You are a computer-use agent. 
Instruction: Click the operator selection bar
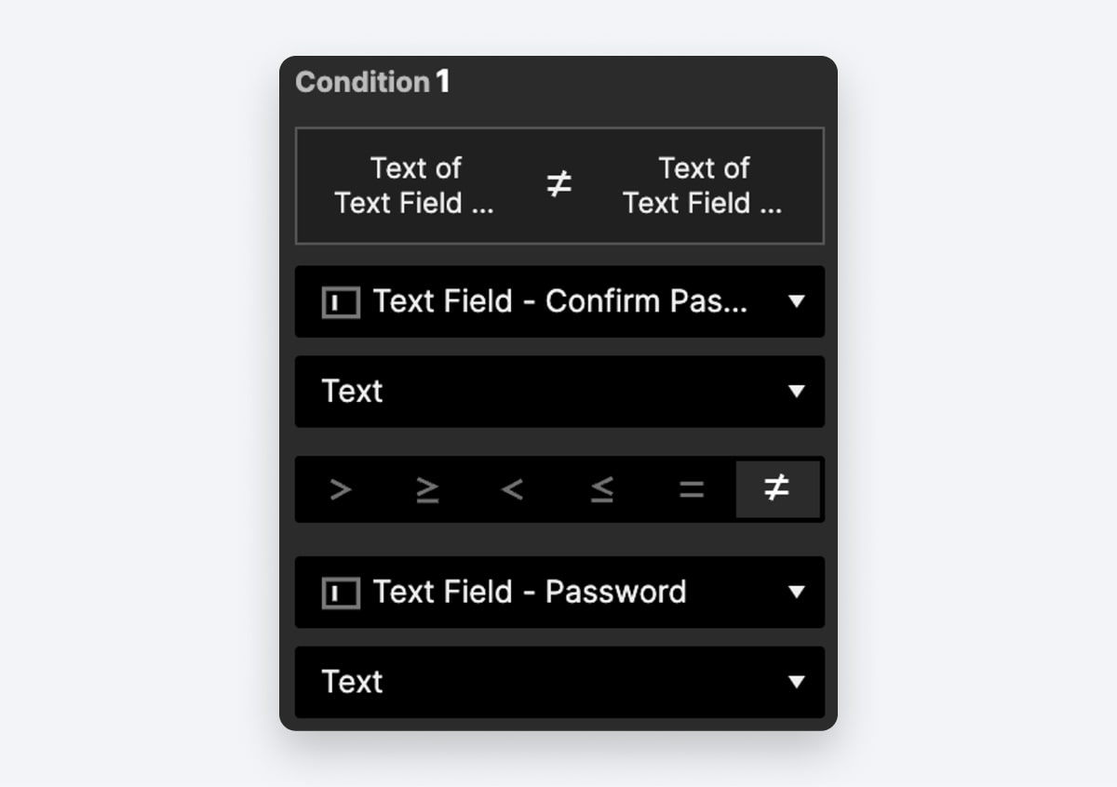pyautogui.click(x=558, y=489)
